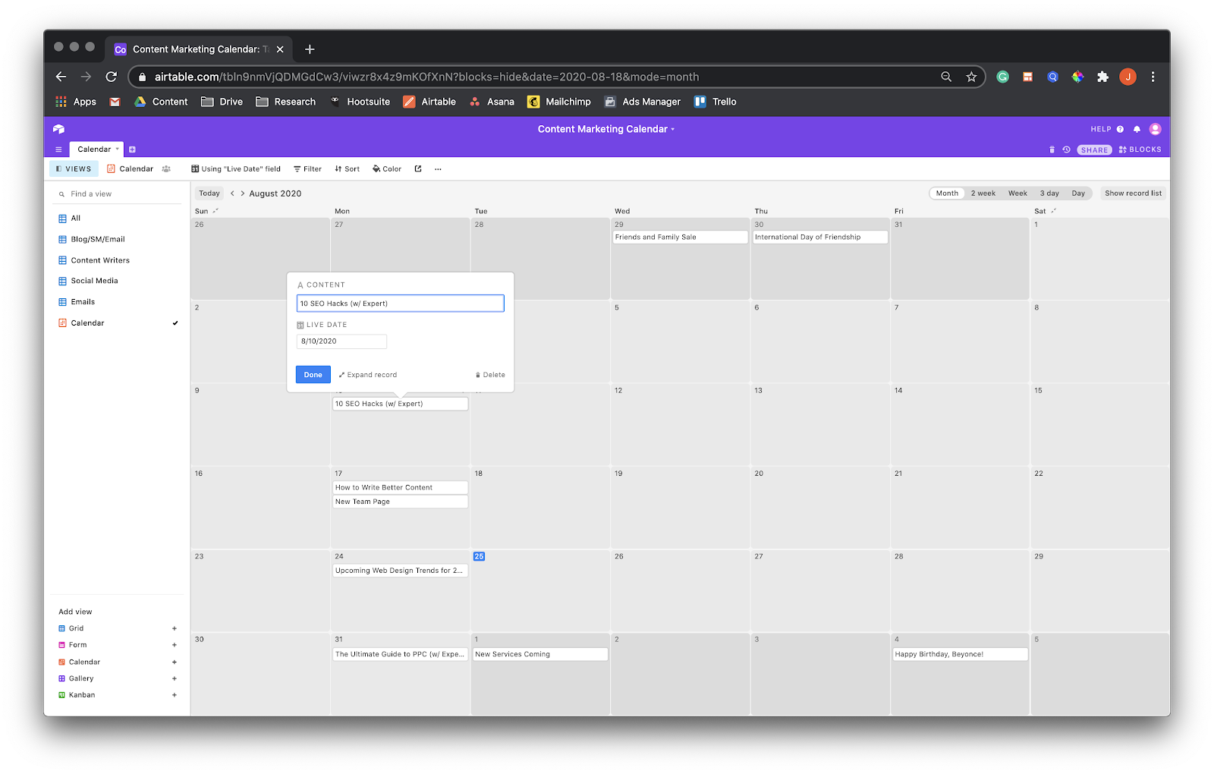Open the view collaborators people icon
The width and height of the screenshot is (1214, 774).
click(166, 169)
